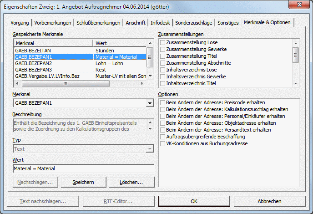Click the Merkmal column header
Image resolution: width=313 pixels, height=214 pixels.
[x=53, y=43]
